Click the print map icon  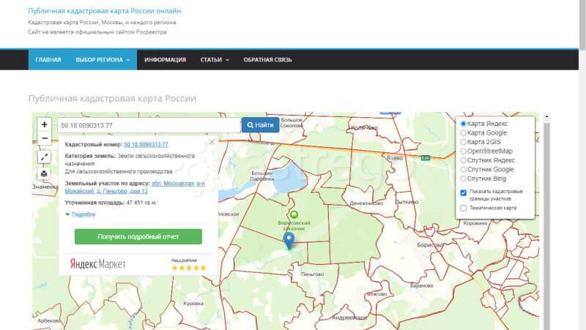click(45, 173)
